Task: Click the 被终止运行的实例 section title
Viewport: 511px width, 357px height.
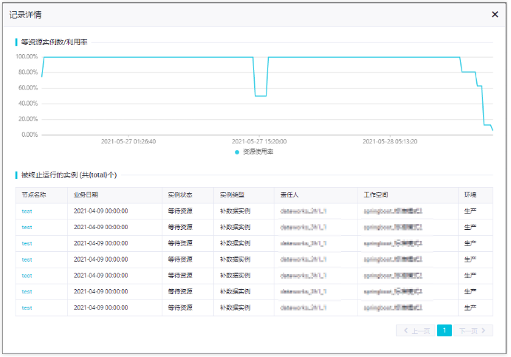Action: 69,175
